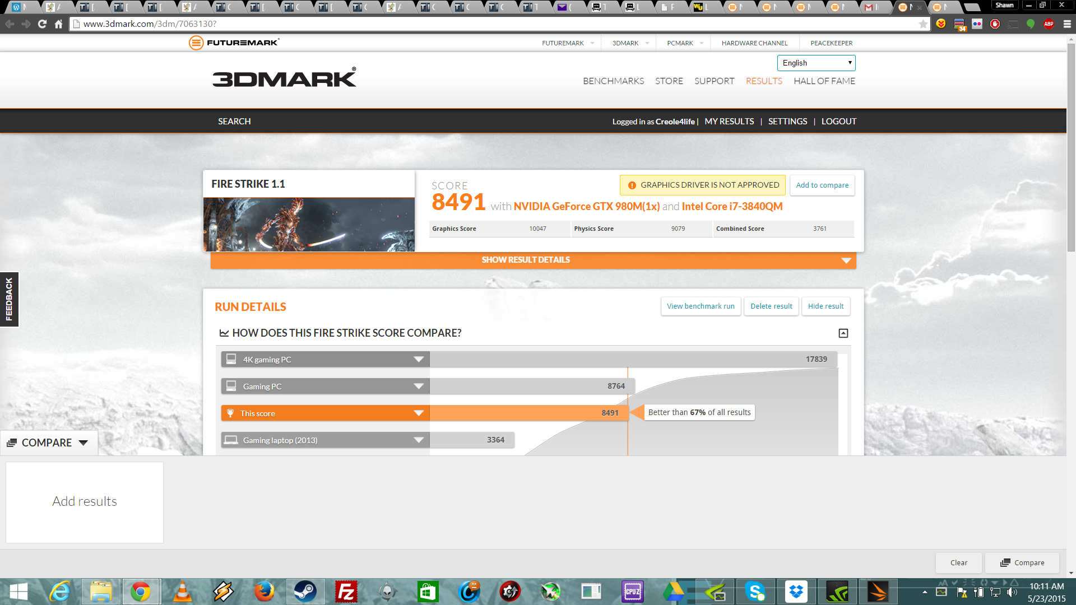1076x605 pixels.
Task: Click the Clear button in compare panel
Action: coord(959,563)
